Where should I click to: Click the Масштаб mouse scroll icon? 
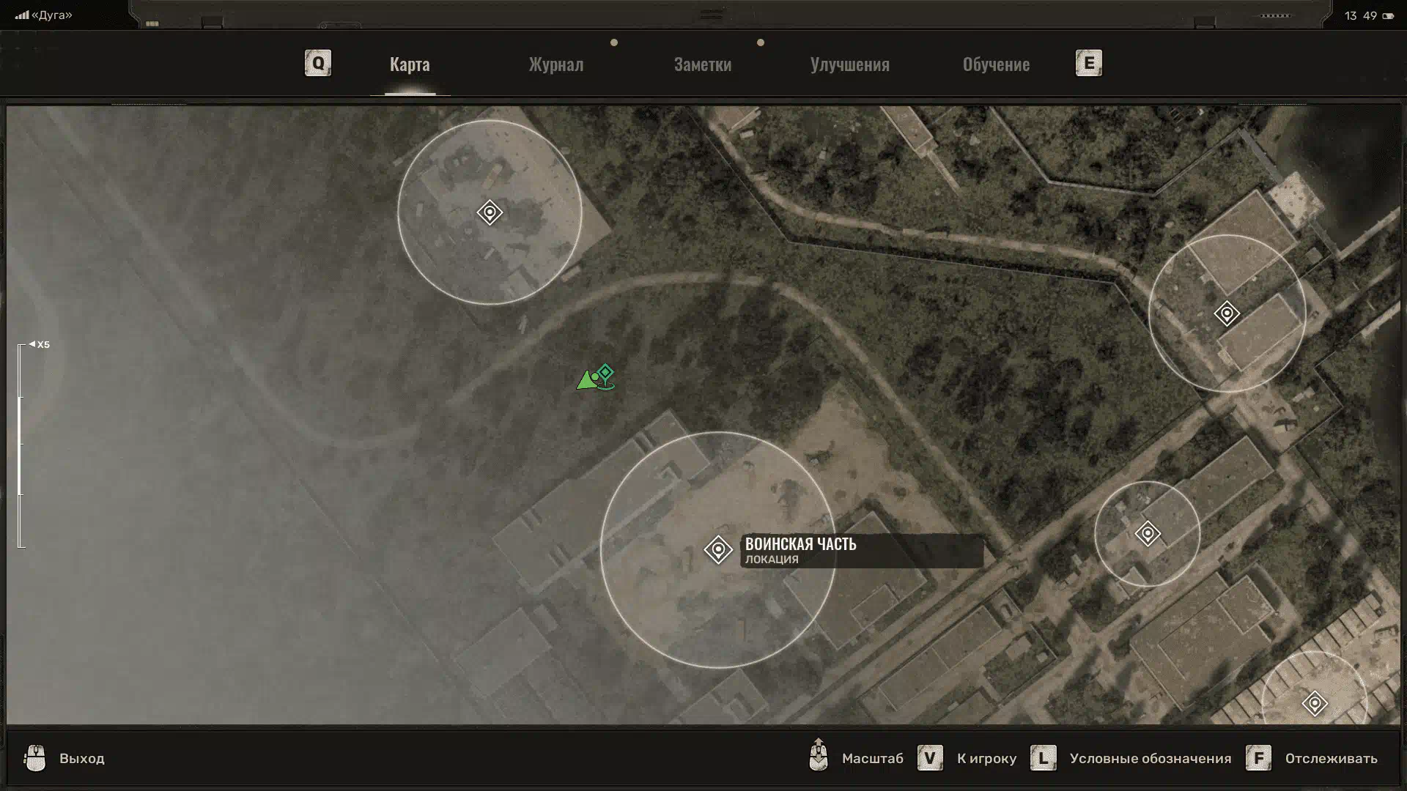(x=819, y=755)
